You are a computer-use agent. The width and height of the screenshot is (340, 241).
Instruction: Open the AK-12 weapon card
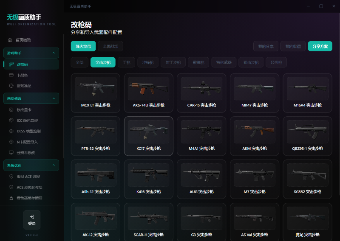(x=96, y=222)
